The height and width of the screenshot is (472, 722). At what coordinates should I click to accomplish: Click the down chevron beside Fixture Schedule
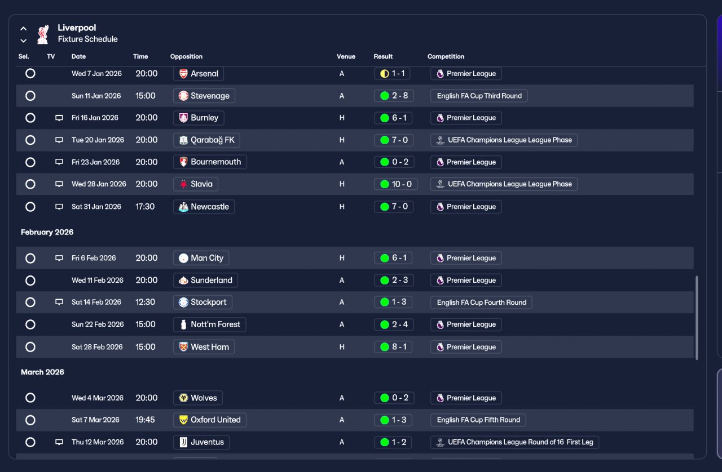point(24,41)
